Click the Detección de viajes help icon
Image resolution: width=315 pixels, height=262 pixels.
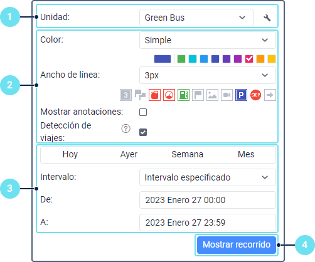(x=125, y=128)
